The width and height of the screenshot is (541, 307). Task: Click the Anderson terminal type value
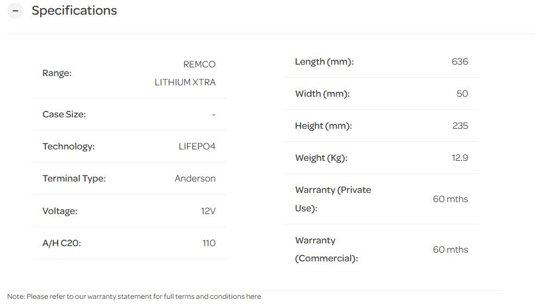(195, 178)
